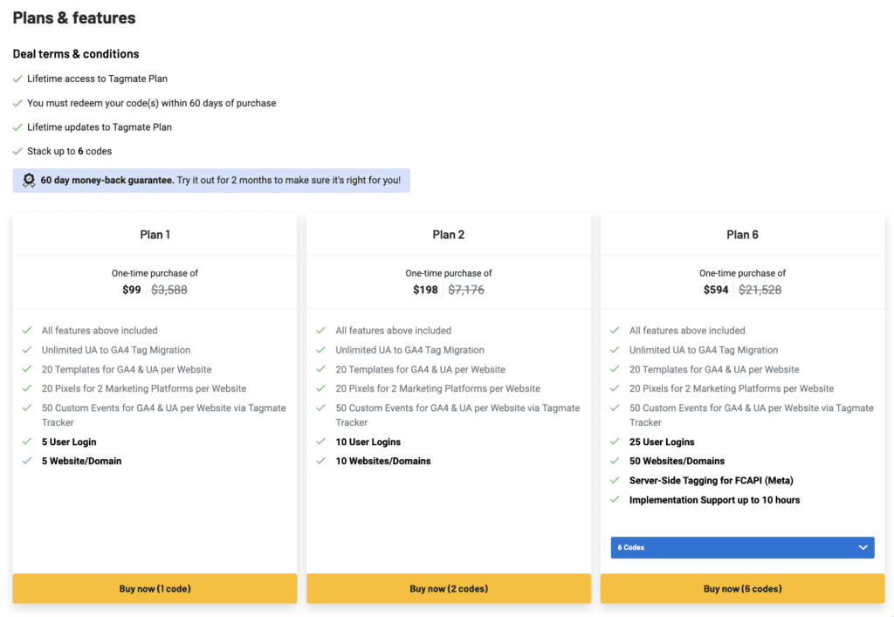This screenshot has height=617, width=894.
Task: Click the money-back guarantee badge icon
Action: (x=29, y=181)
